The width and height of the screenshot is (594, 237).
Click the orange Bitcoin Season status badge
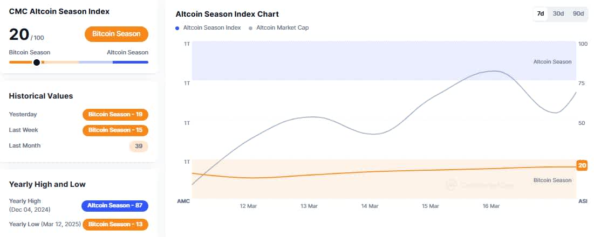coord(116,34)
